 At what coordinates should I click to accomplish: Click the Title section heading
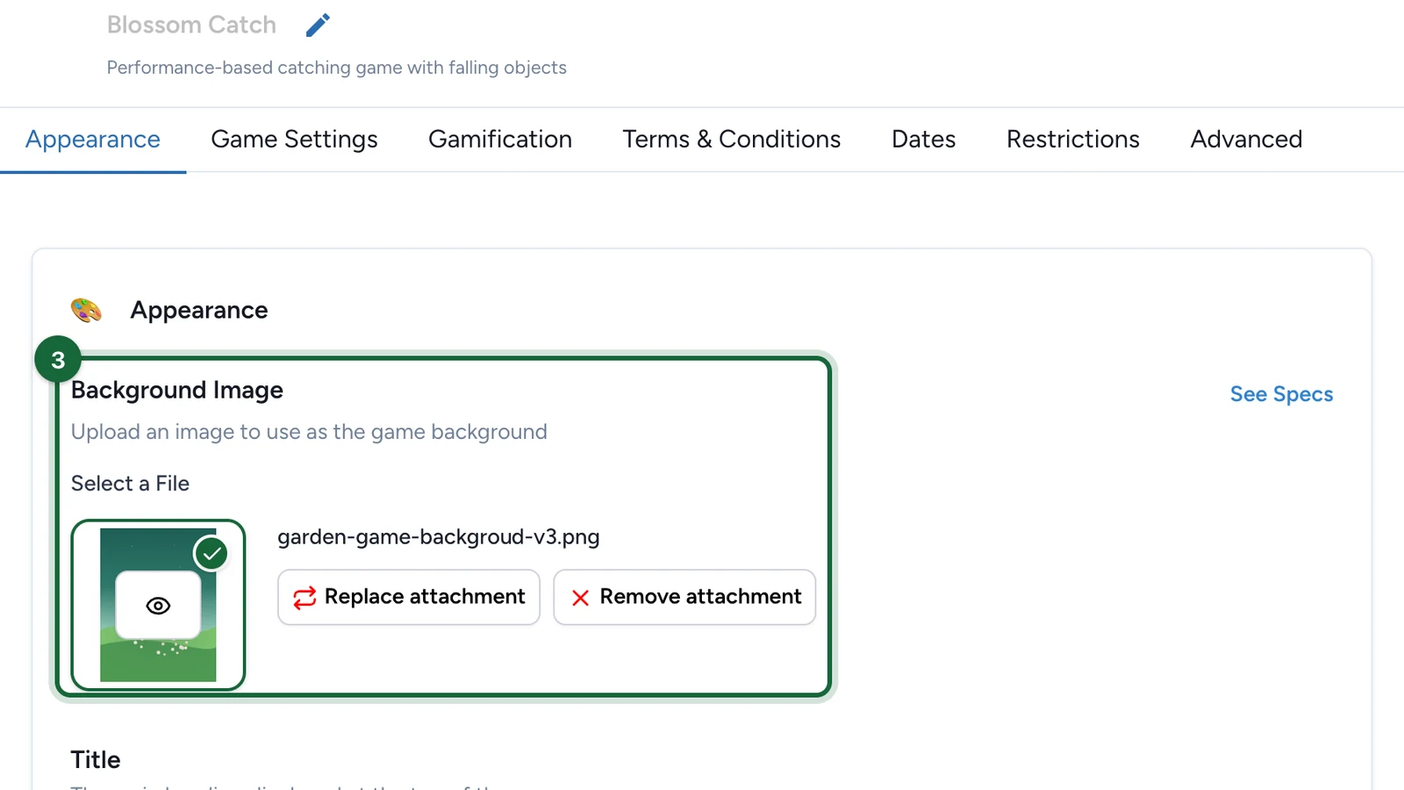click(96, 760)
